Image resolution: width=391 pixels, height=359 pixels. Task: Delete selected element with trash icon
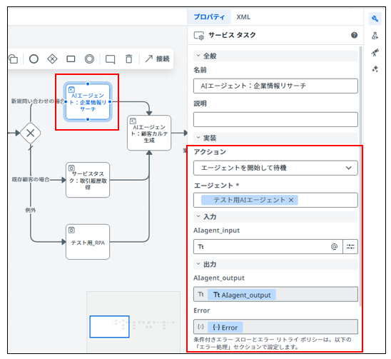pos(128,59)
